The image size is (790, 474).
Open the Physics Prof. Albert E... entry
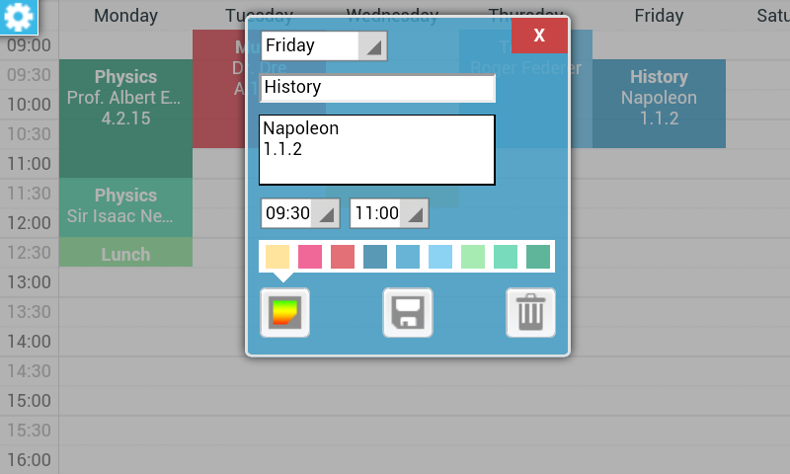click(125, 118)
